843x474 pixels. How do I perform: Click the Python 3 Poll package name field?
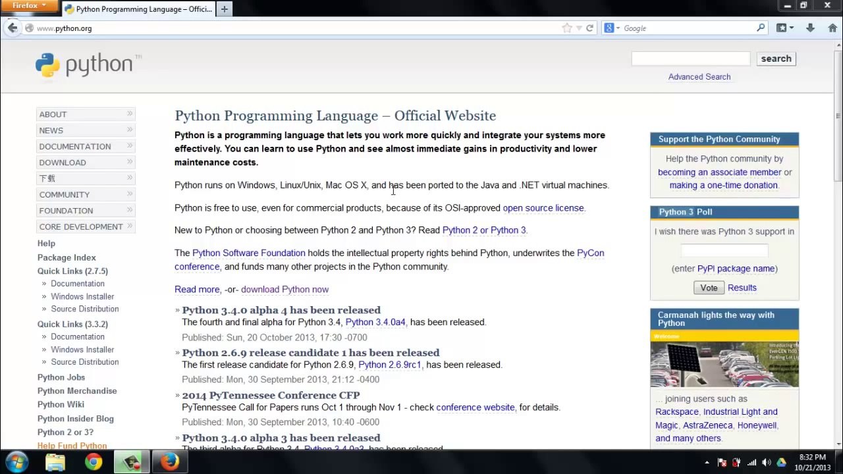tap(724, 250)
